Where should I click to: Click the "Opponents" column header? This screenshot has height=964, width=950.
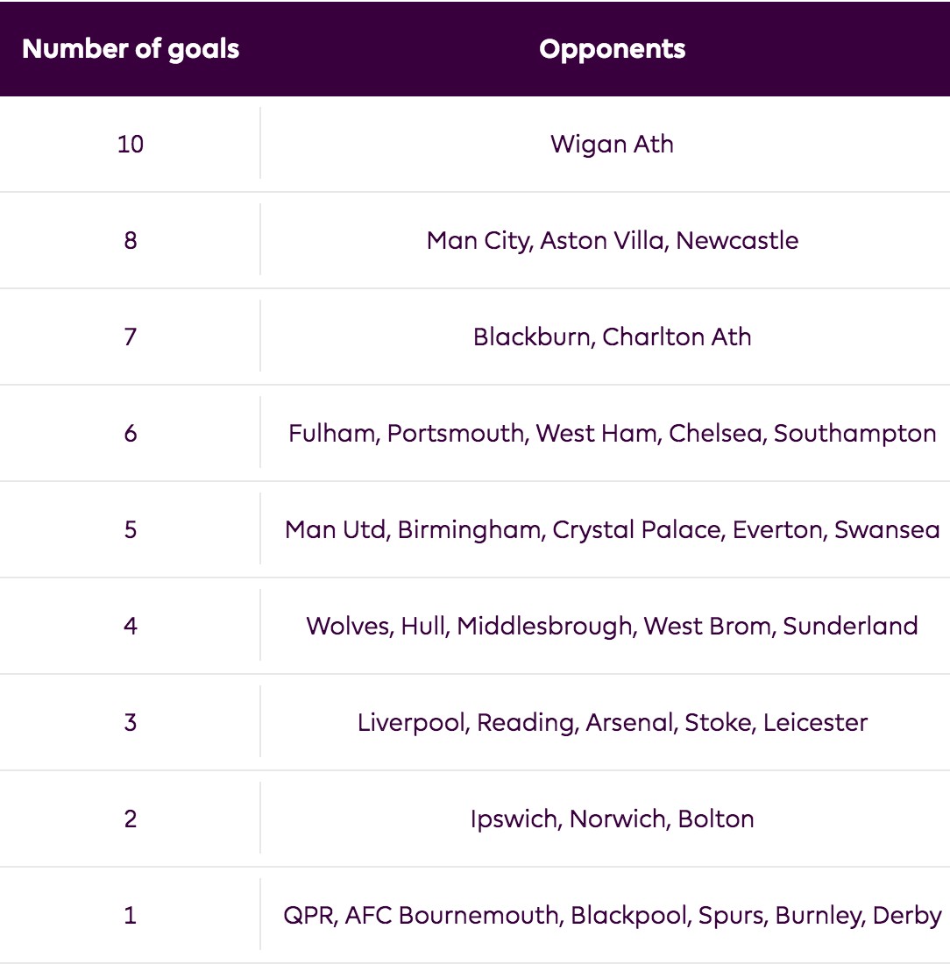[x=612, y=49]
